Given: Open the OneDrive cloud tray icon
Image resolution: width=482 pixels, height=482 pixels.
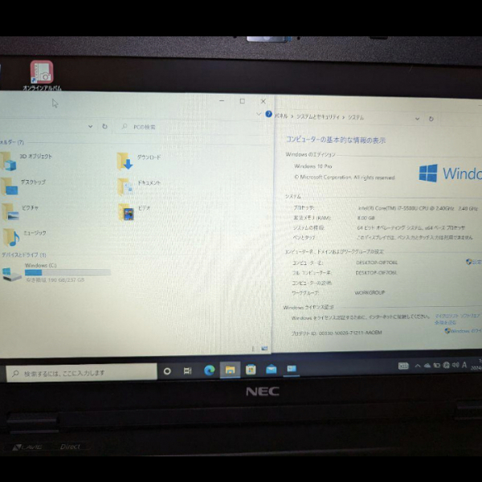Looking at the screenshot, I should 427,366.
